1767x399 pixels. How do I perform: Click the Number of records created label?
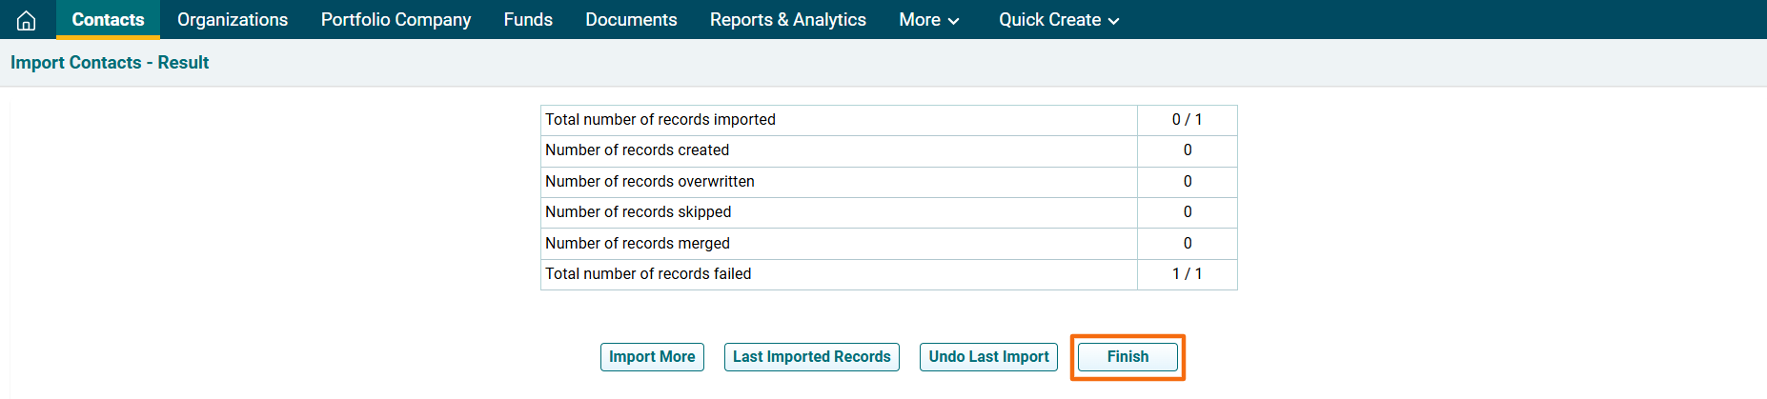click(637, 150)
